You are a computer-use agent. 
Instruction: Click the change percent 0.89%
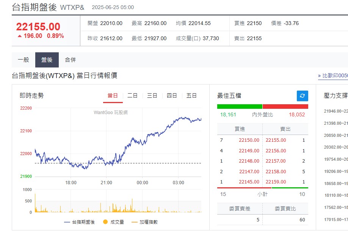pyautogui.click(x=55, y=36)
